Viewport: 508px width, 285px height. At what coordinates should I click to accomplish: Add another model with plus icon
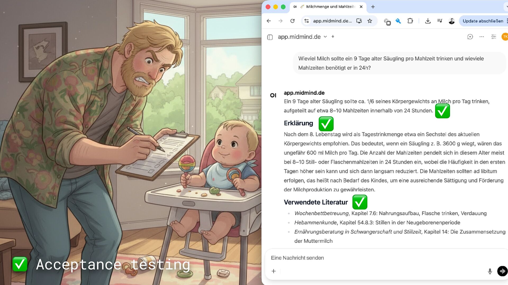333,37
